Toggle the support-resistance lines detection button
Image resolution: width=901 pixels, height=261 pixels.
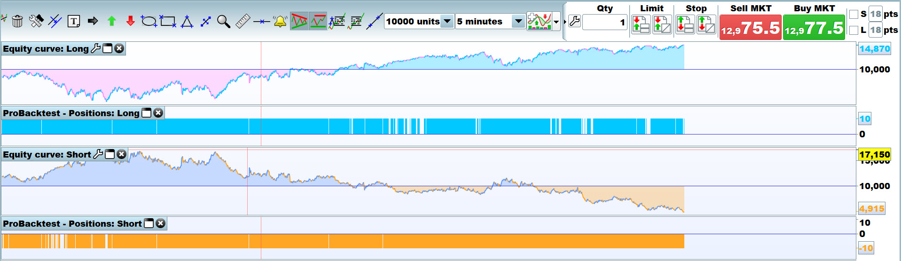point(318,21)
